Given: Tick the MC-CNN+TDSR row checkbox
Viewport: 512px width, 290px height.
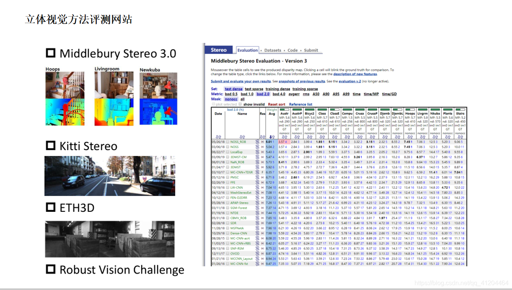Looking at the screenshot, I should [x=228, y=172].
